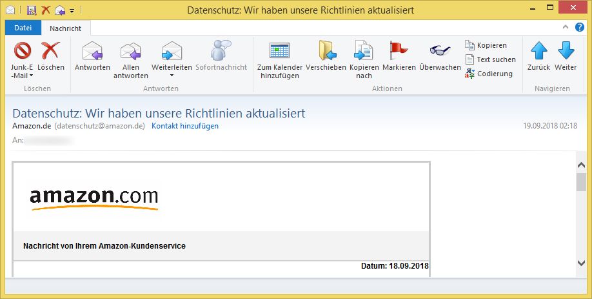Click the Junk-E-Mail icon

(x=23, y=50)
